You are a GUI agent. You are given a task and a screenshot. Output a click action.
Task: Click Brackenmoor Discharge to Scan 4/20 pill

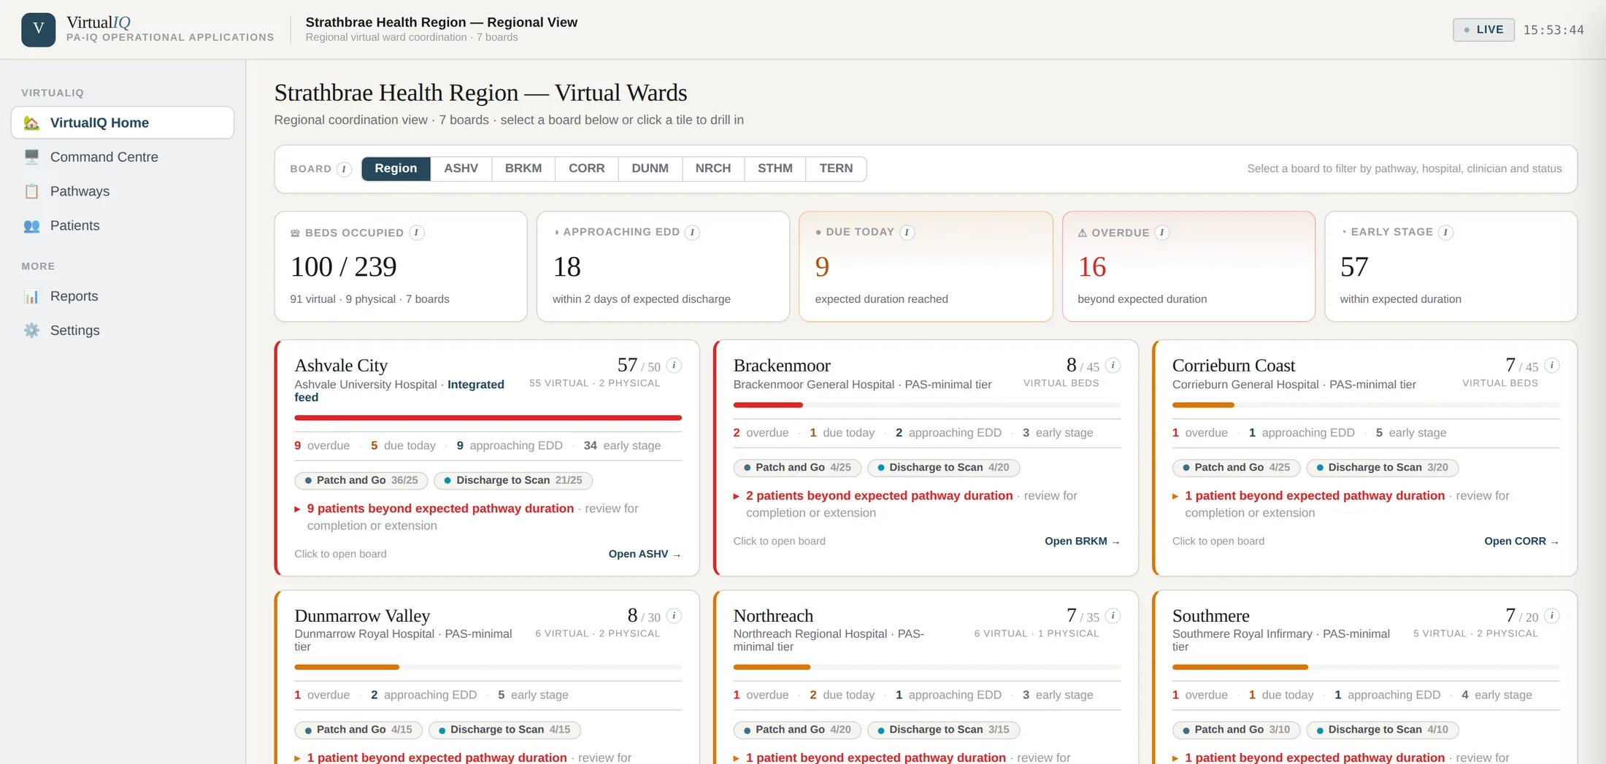[943, 467]
